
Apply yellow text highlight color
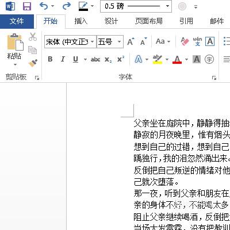[x=158, y=59]
